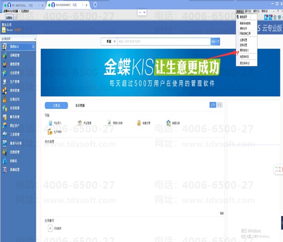Open the 固定资产 fixed assets sidebar icon
283x242 pixels.
click(x=5, y=126)
